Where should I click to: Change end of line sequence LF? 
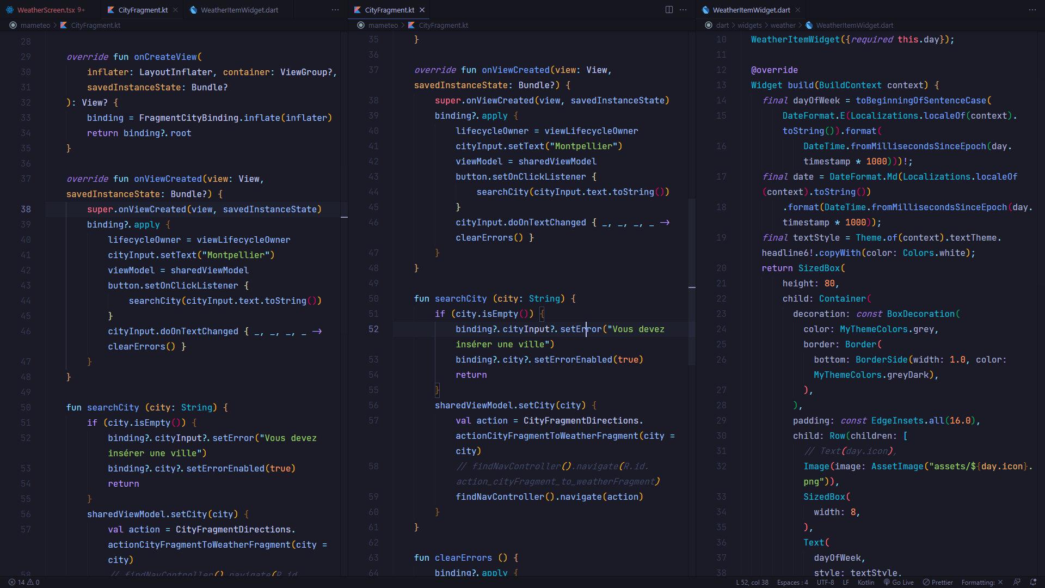point(846,582)
